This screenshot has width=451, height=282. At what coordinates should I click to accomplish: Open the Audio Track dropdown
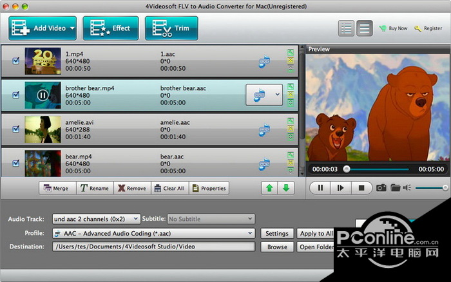tap(97, 219)
